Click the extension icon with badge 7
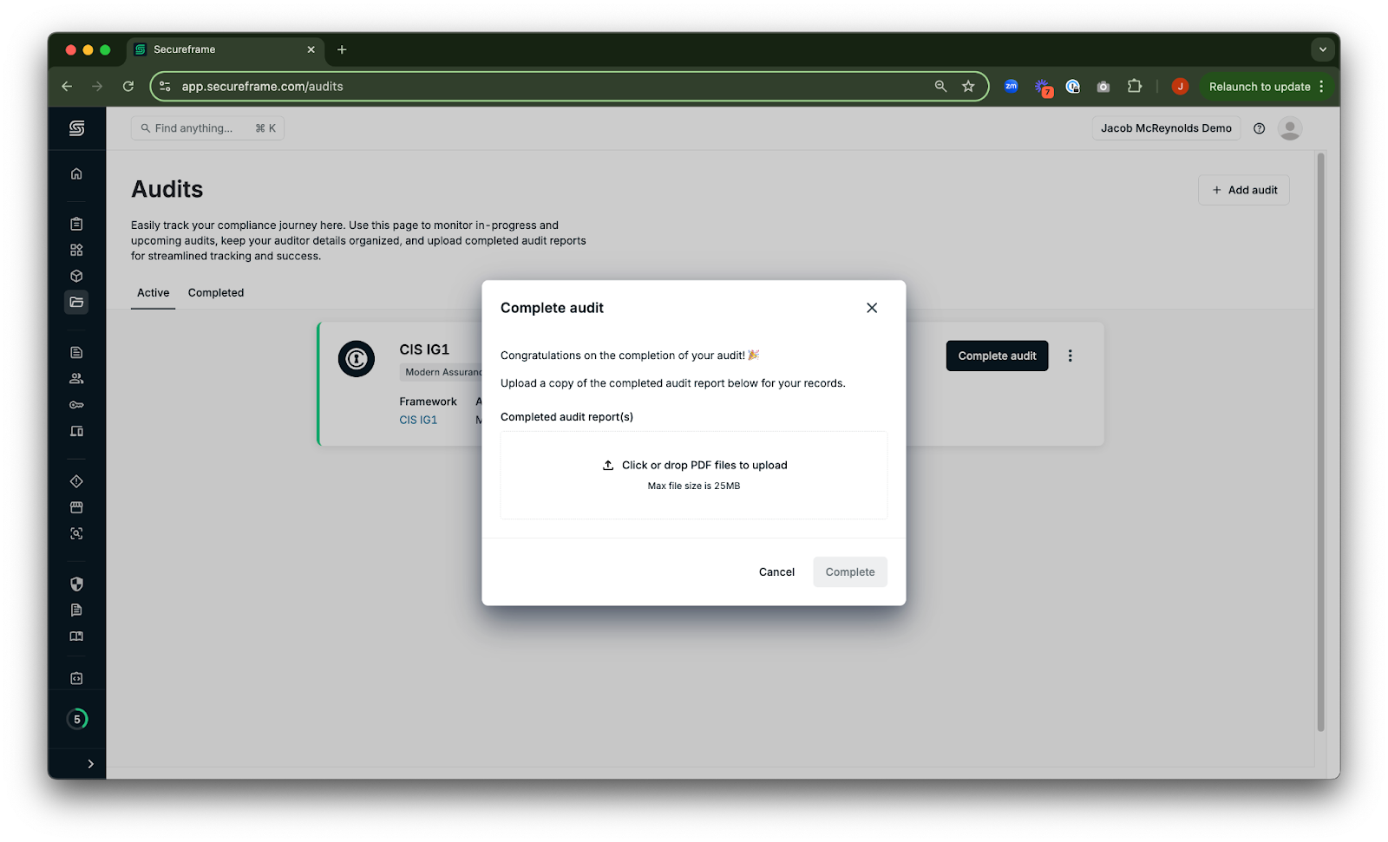The height and width of the screenshot is (842, 1388). pos(1043,87)
